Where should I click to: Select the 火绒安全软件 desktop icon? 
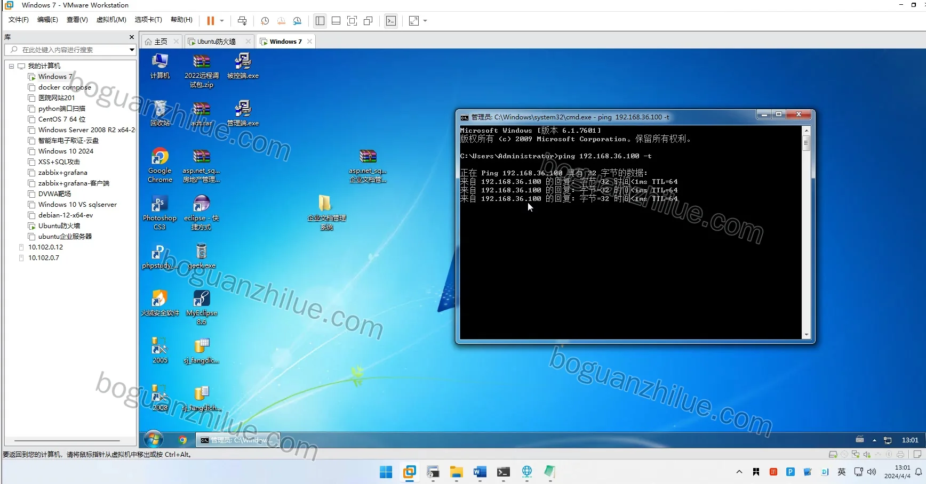160,303
